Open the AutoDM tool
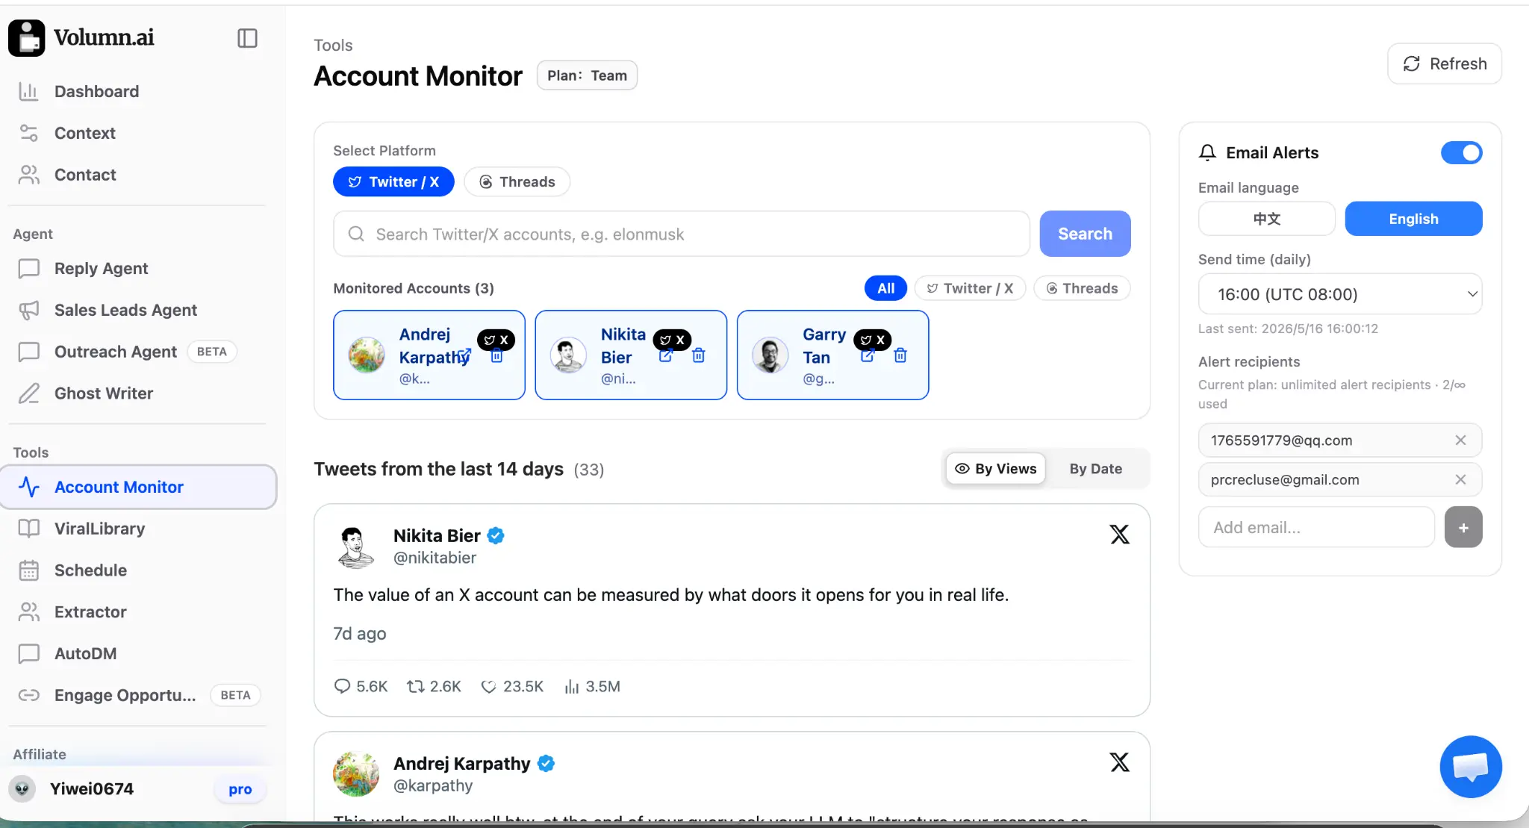Image resolution: width=1529 pixels, height=828 pixels. tap(85, 654)
